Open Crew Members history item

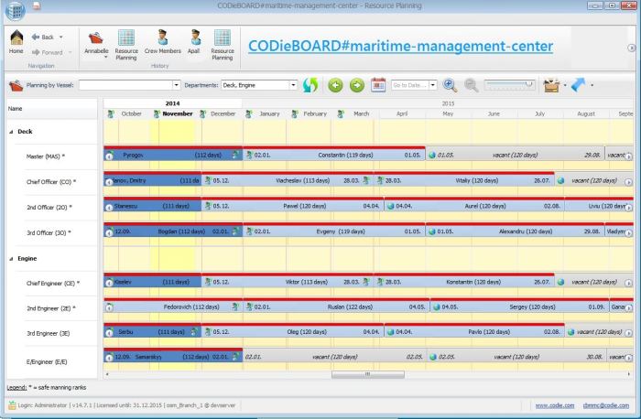(x=163, y=42)
